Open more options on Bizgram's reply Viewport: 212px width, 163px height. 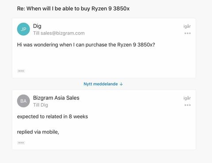click(187, 105)
